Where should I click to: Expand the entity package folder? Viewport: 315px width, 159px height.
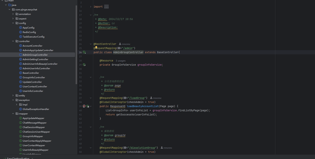pyautogui.click(x=13, y=95)
